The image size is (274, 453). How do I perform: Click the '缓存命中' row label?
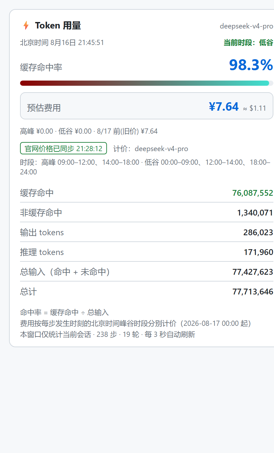tap(37, 193)
